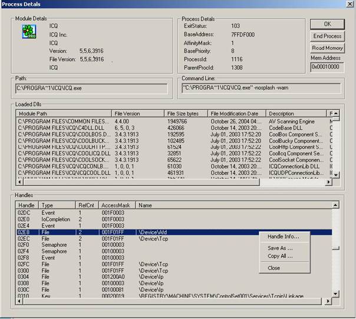Select handle 02F0 Semaphore row
356x319 pixels.
pos(174,245)
